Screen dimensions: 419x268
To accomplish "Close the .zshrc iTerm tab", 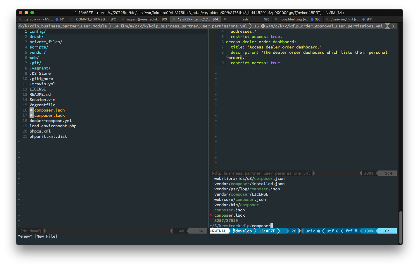I will coord(20,19).
